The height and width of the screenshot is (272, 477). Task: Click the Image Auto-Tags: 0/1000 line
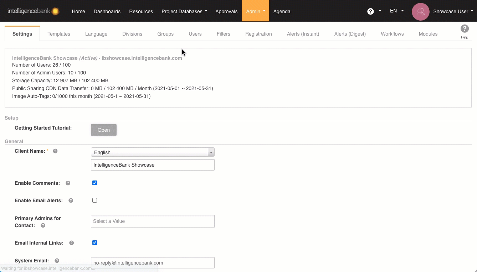81,96
